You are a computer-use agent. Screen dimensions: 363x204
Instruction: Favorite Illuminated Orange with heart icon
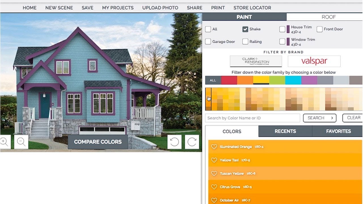point(214,147)
